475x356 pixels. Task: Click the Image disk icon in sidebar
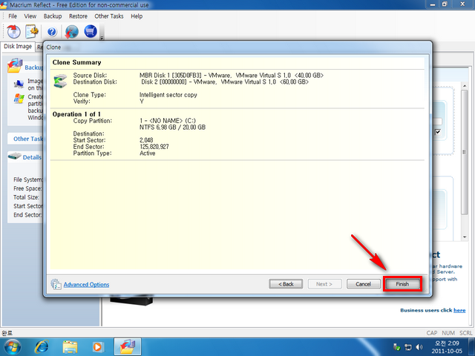[19, 84]
